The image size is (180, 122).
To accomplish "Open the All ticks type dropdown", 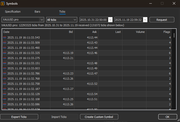I will 75,20.
